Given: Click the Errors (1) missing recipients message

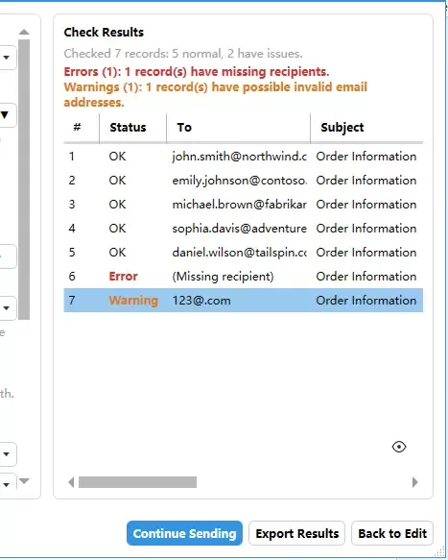Looking at the screenshot, I should coord(197,72).
